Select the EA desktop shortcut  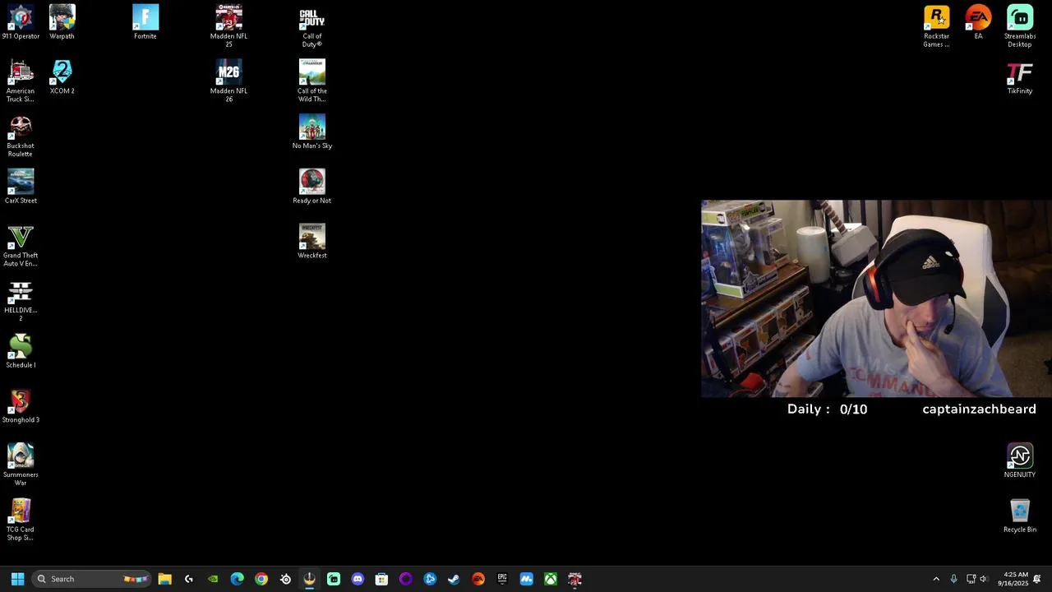tap(978, 22)
